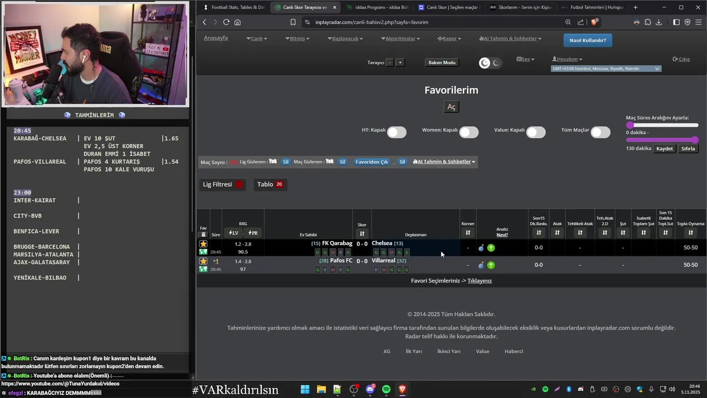
Task: Open AI Tahmin & Sohbetler in top navigation
Action: pyautogui.click(x=510, y=39)
